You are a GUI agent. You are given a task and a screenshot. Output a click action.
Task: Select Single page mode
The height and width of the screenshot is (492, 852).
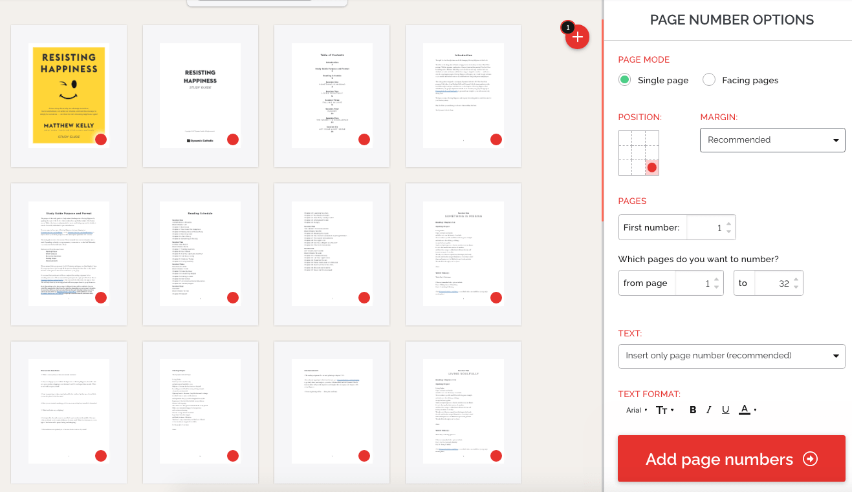point(624,80)
